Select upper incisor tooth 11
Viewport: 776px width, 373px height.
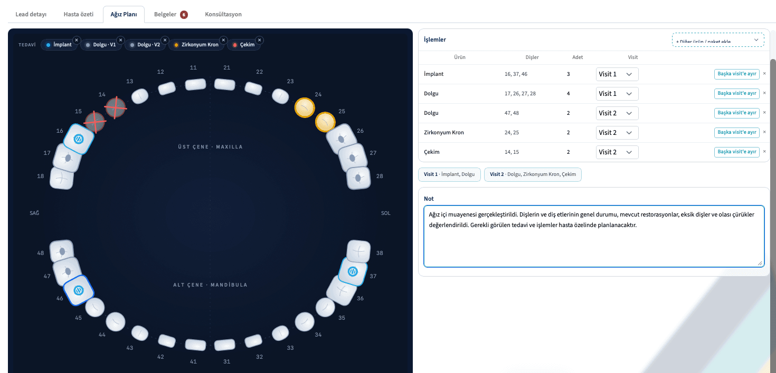(x=195, y=84)
